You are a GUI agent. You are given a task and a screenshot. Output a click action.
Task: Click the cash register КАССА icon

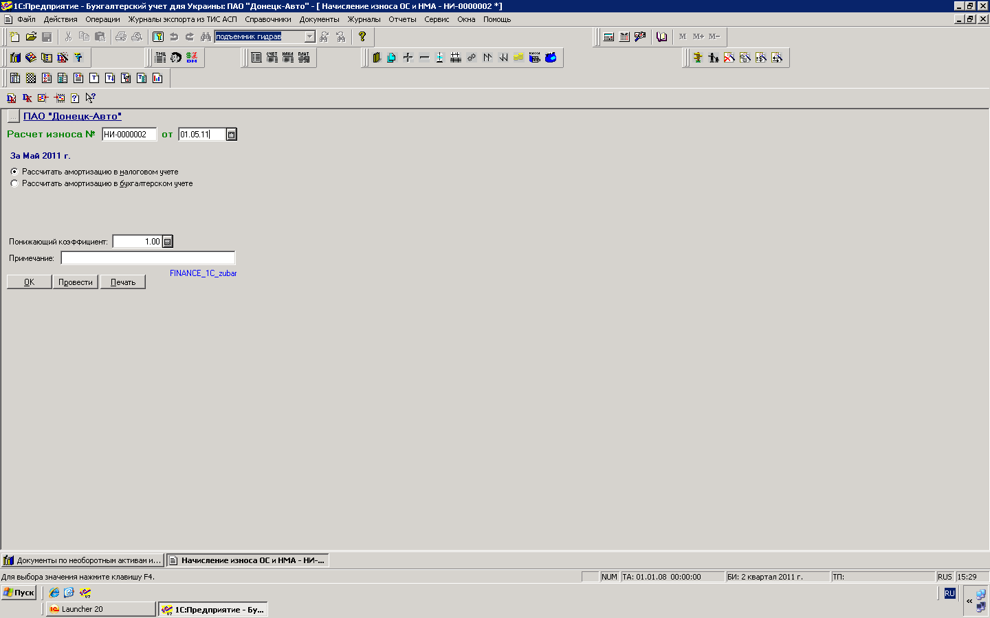535,57
